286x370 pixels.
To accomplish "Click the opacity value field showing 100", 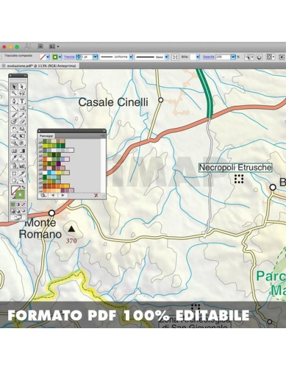I will pos(223,57).
